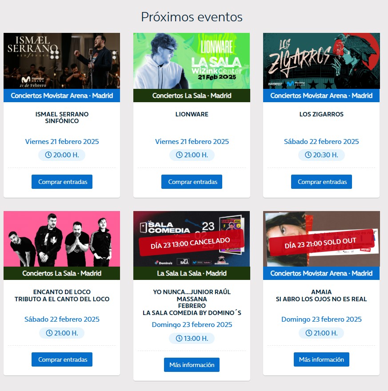This screenshot has height=391, width=388.
Task: Click clock icon next to Lionware 21:00 H.
Action: [179, 155]
